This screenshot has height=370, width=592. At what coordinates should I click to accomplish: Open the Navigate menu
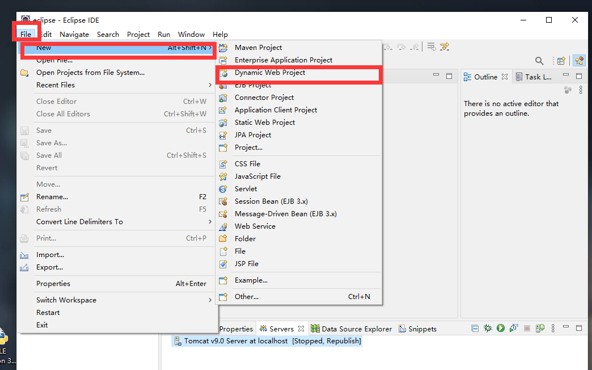[74, 35]
